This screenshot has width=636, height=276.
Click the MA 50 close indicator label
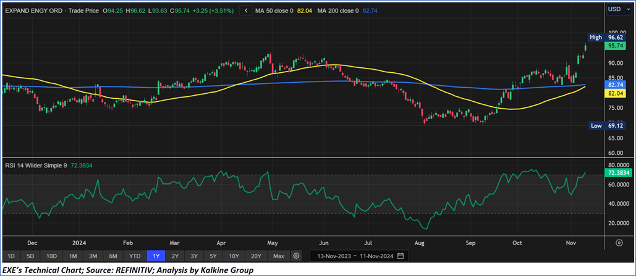point(276,10)
